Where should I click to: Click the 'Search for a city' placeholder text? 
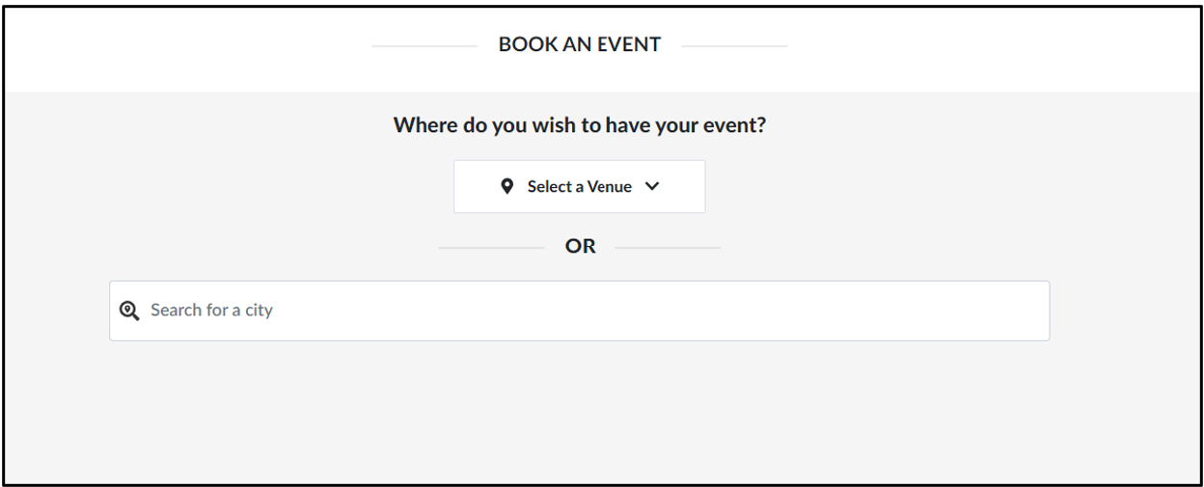211,311
